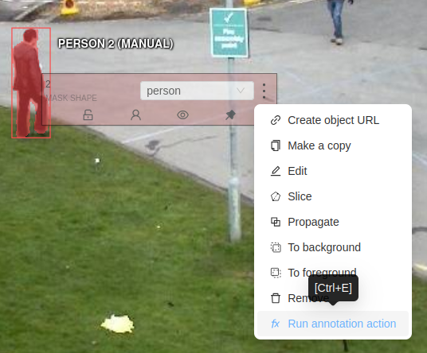427x353 pixels.
Task: Expand label list using the chevron arrow
Action: pos(241,91)
